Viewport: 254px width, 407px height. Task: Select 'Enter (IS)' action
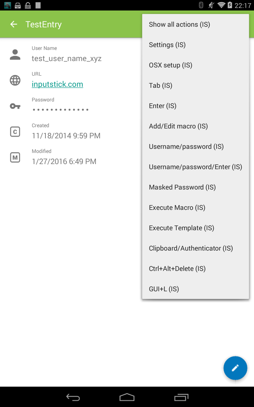pos(163,106)
